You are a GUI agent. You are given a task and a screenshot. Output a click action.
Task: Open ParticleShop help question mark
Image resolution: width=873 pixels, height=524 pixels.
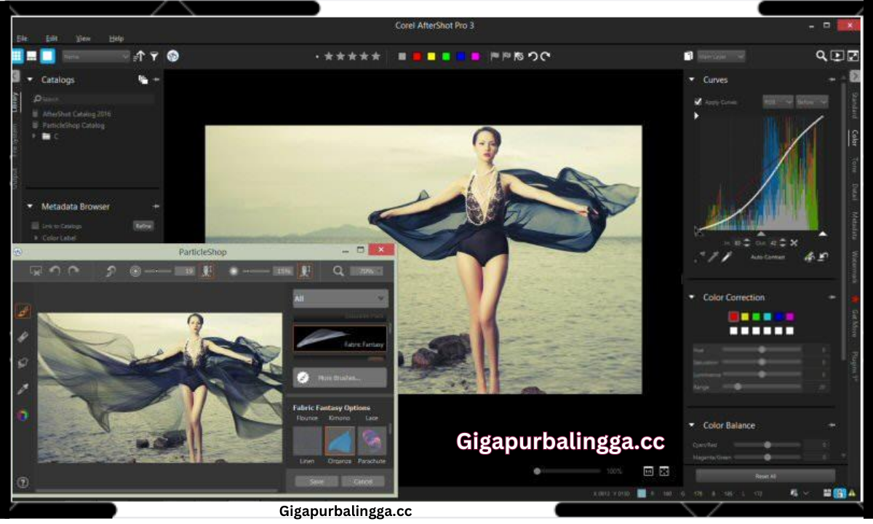(x=23, y=482)
